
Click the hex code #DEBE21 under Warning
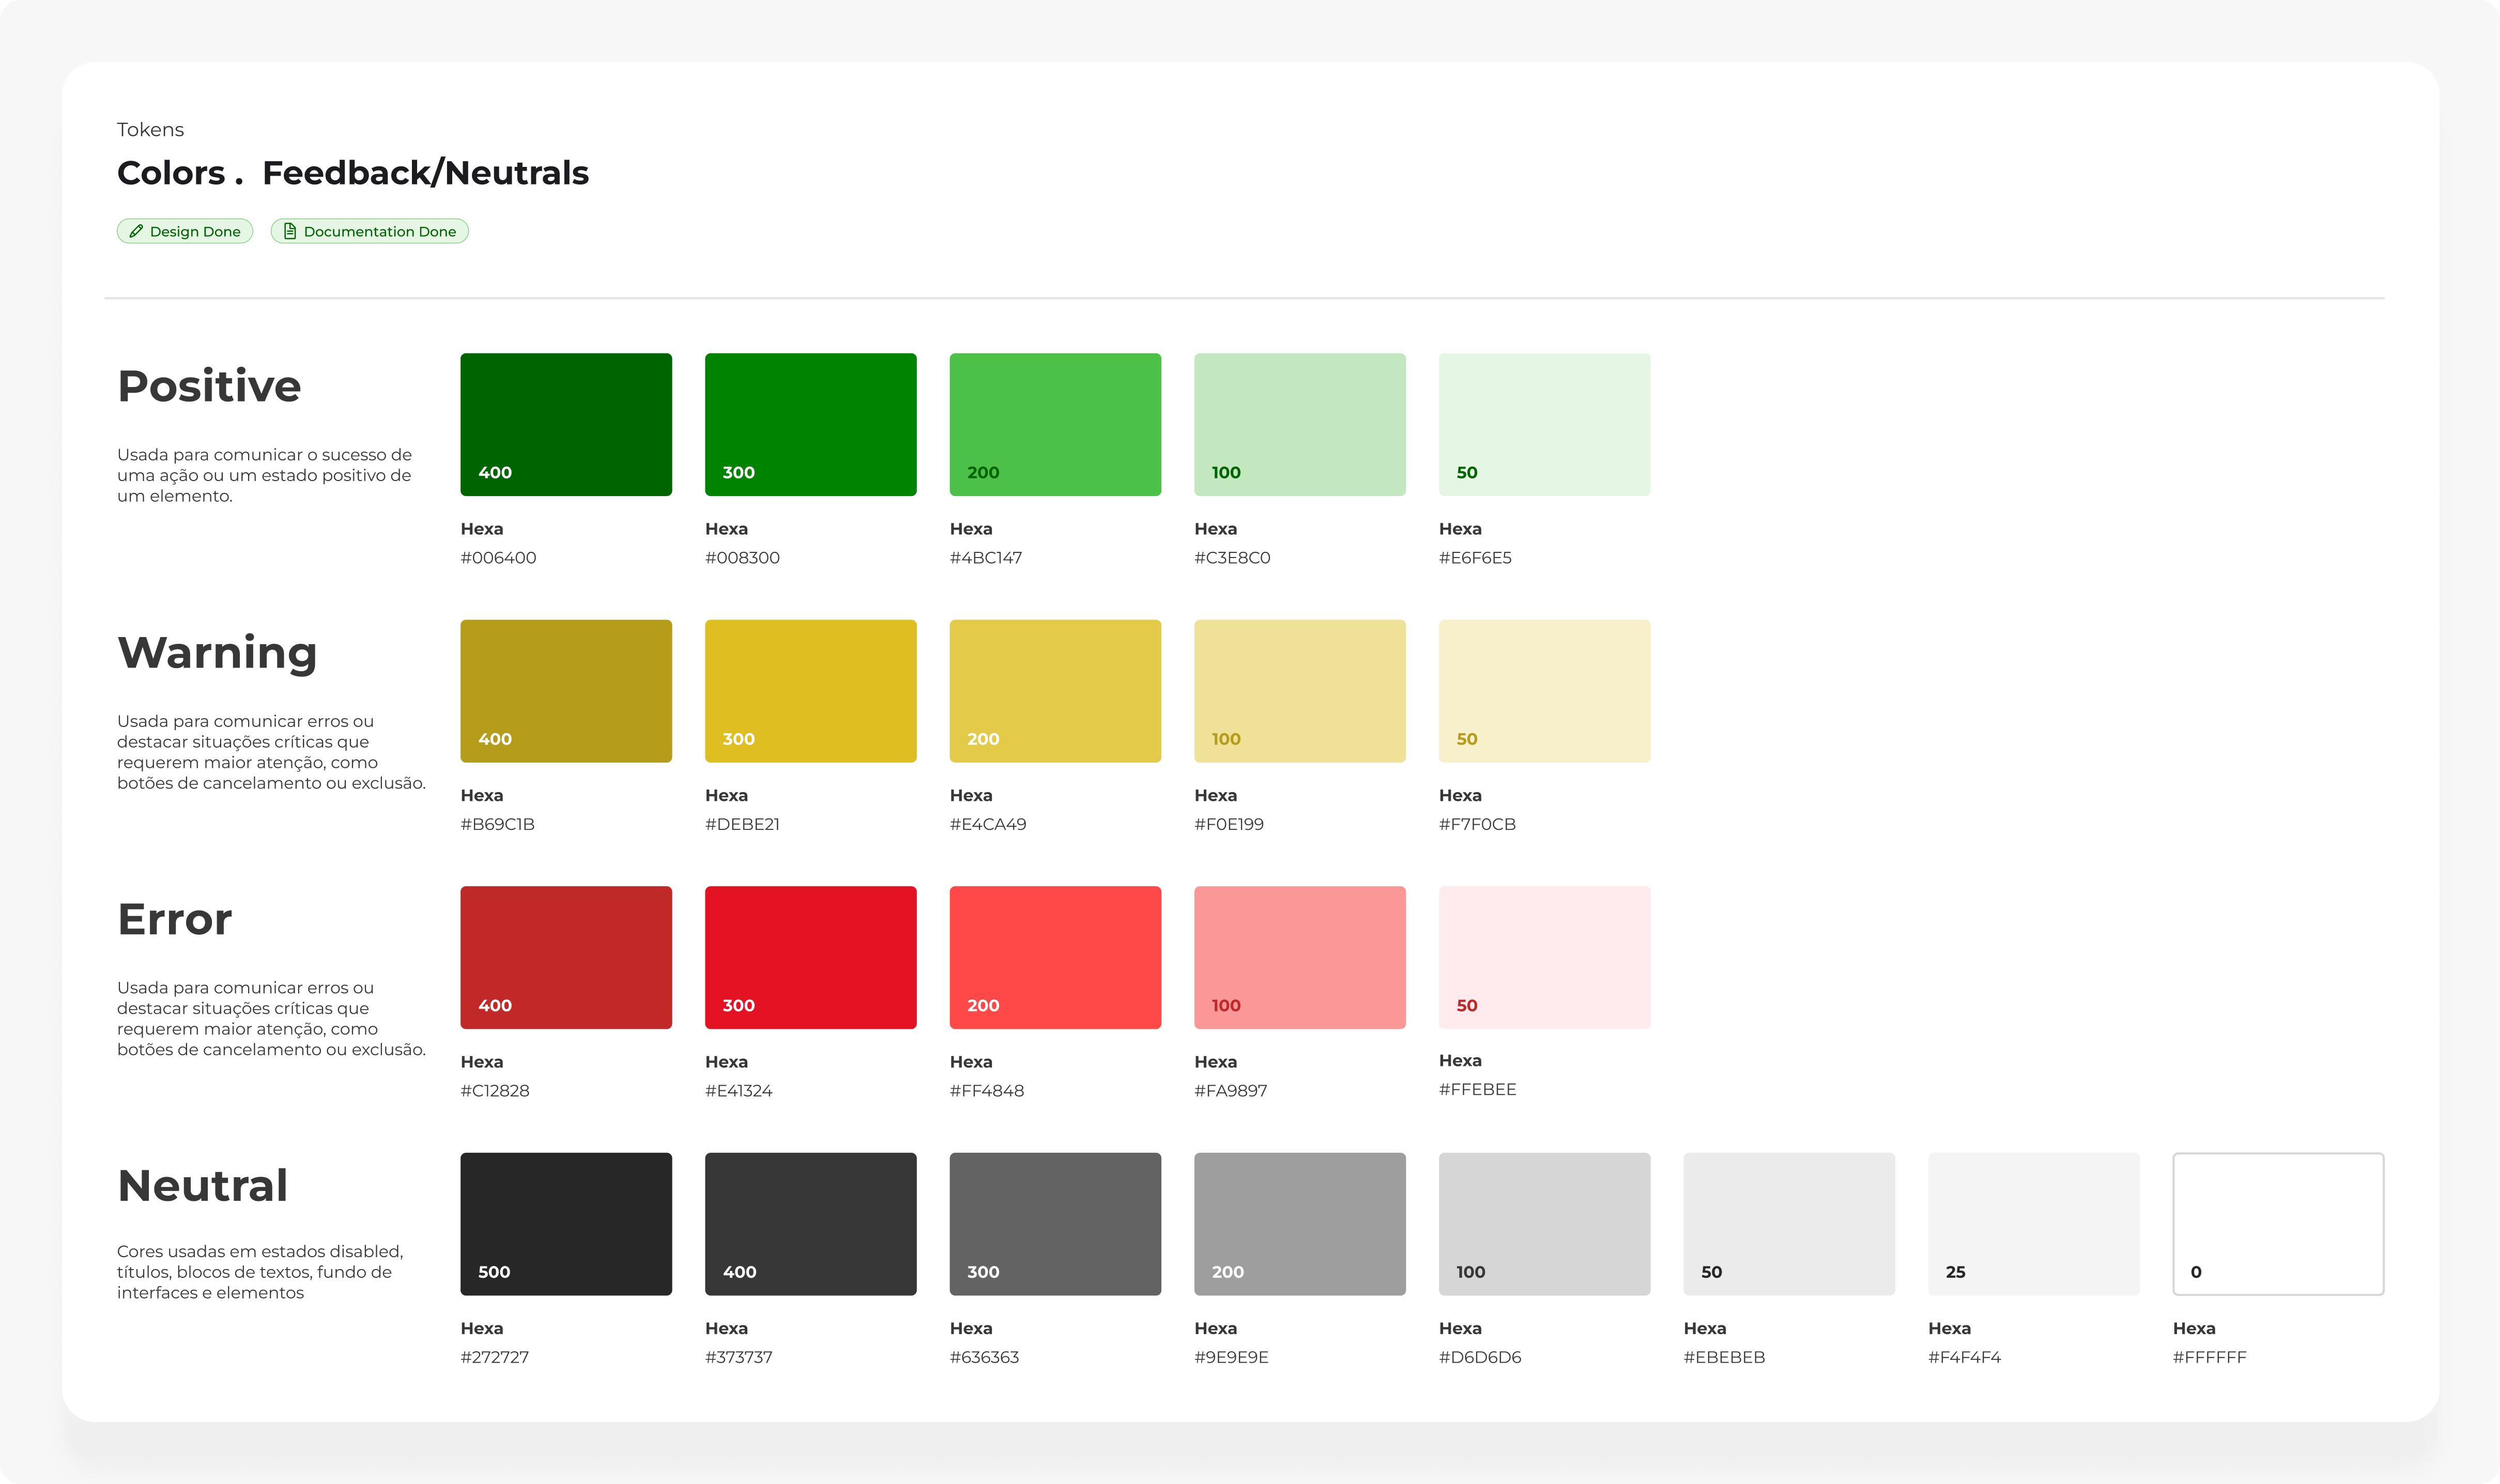(x=743, y=824)
